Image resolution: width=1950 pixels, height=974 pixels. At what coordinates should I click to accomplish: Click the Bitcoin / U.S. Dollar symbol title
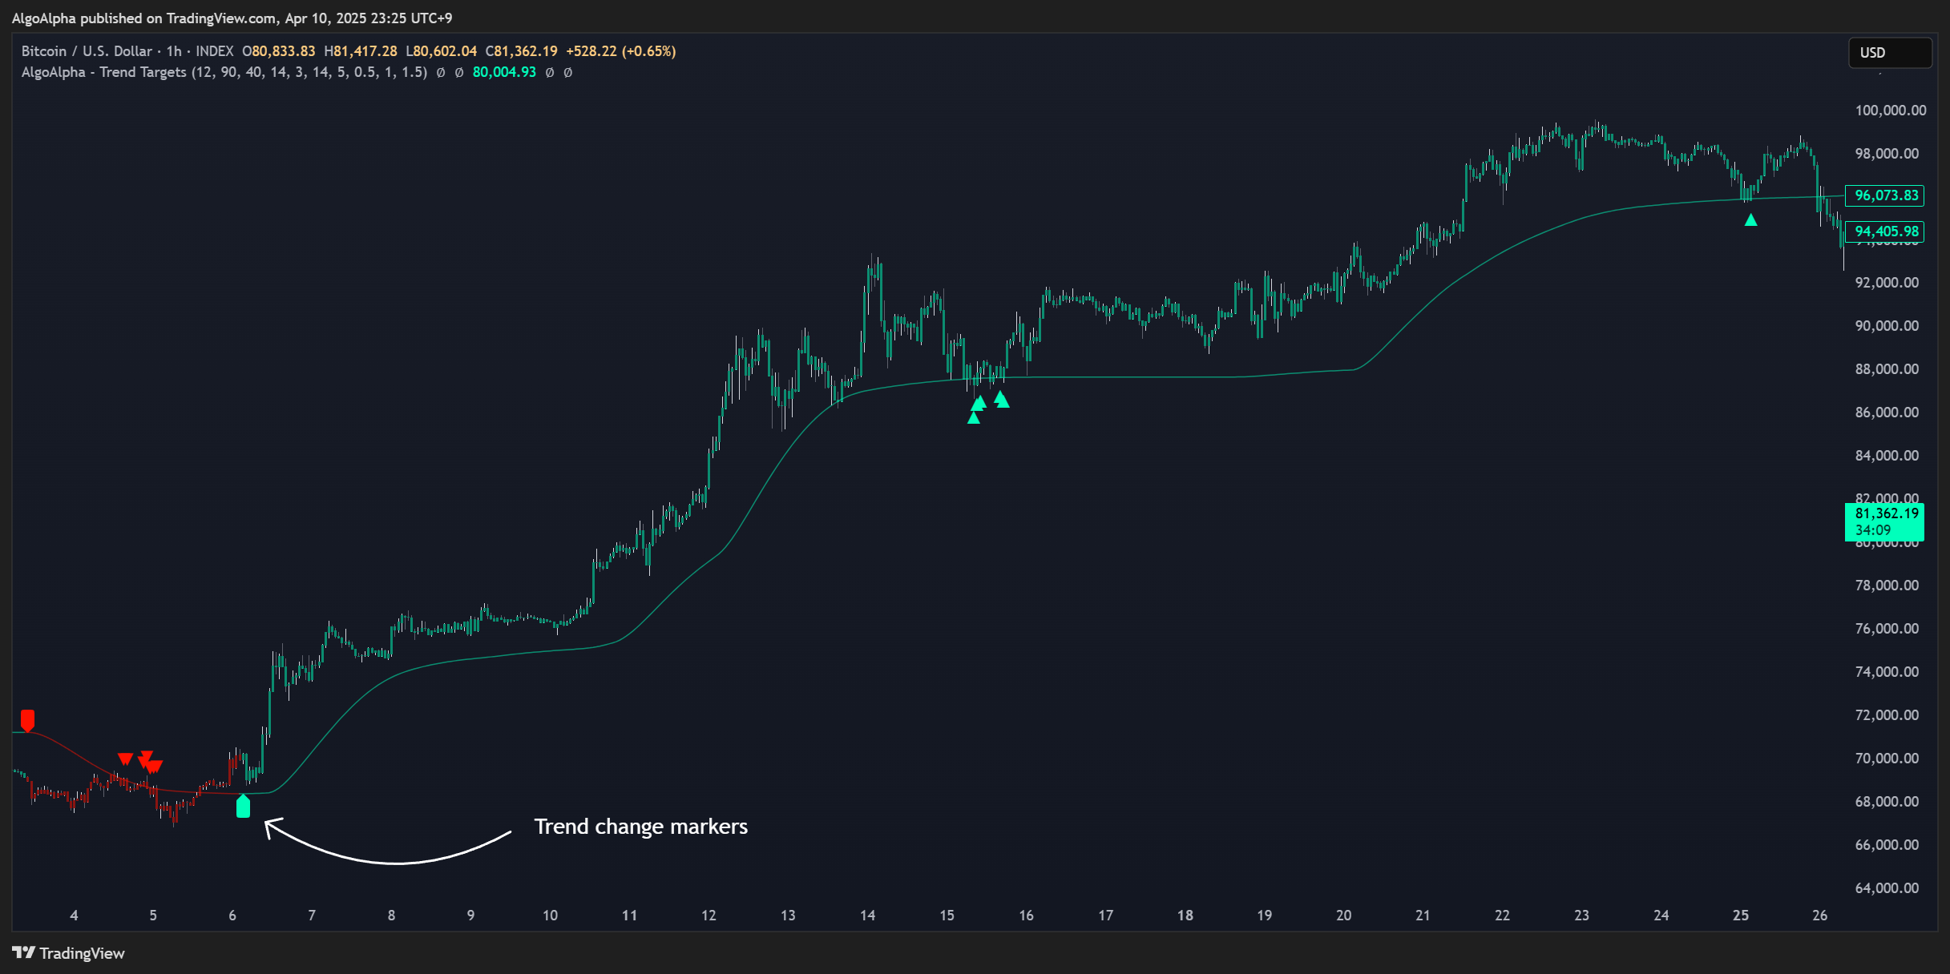87,51
